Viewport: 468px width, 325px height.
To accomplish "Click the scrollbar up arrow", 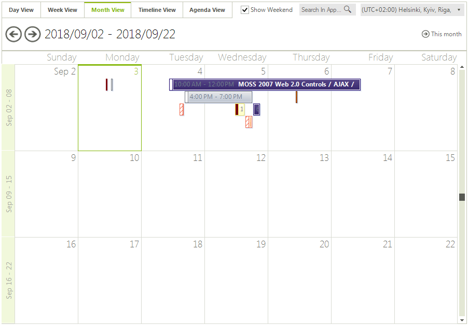I will tap(462, 66).
